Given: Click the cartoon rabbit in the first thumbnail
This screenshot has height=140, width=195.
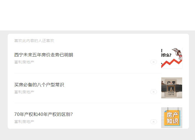Looking at the screenshot, I should point(177,53).
